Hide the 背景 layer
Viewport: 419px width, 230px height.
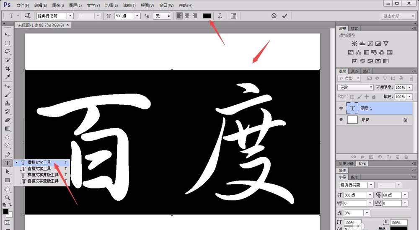pyautogui.click(x=341, y=120)
